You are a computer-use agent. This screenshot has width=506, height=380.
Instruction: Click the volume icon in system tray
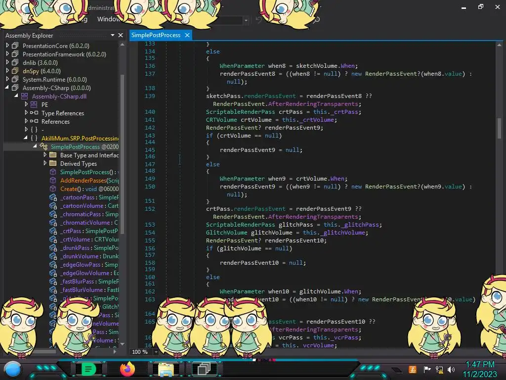[451, 369]
